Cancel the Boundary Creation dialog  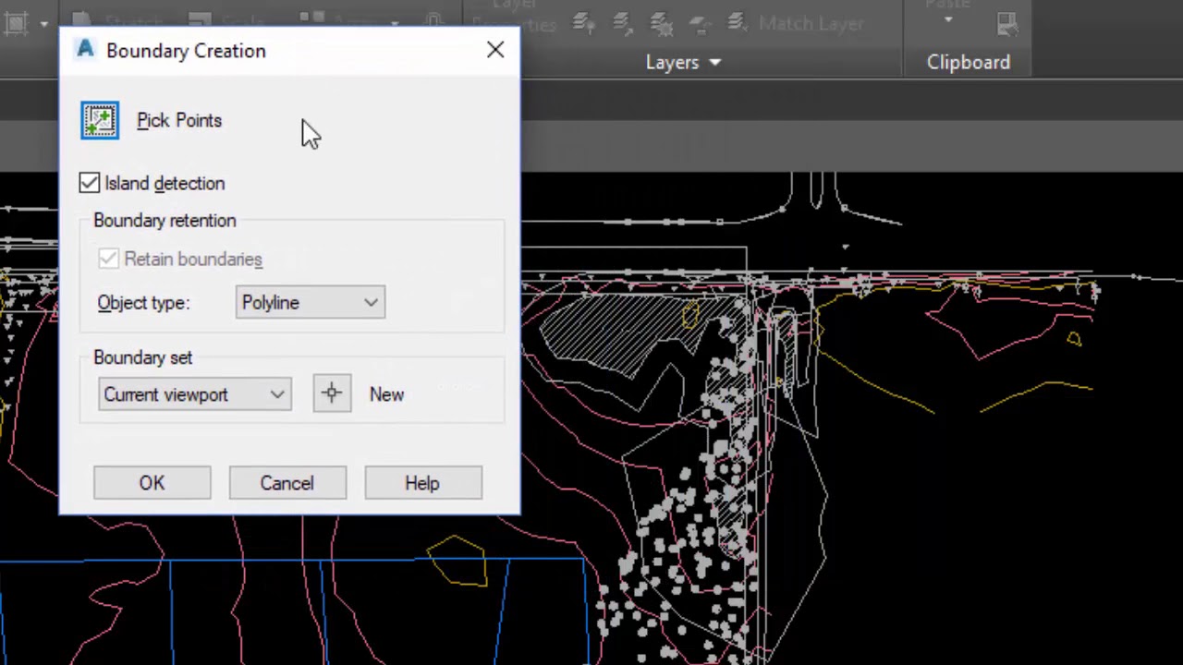pos(287,483)
